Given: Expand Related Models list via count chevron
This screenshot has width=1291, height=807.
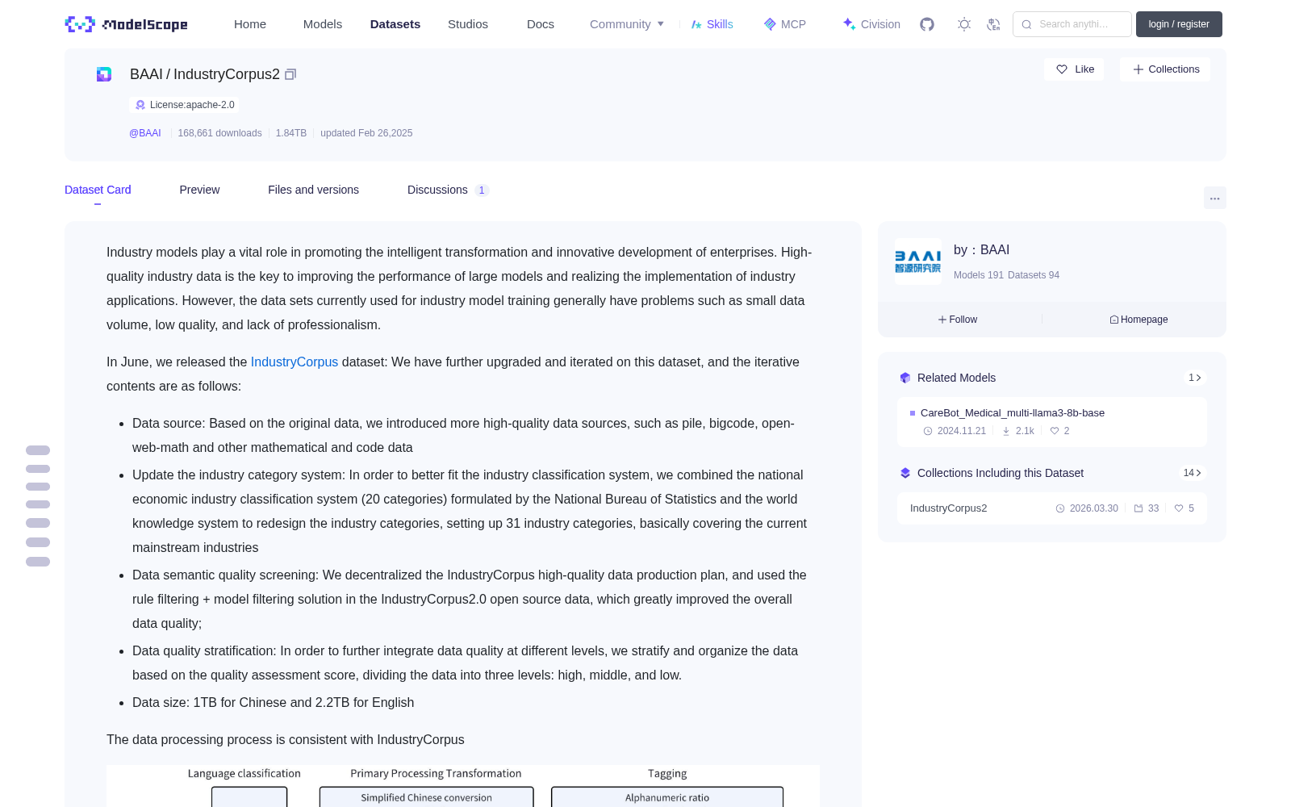Looking at the screenshot, I should [1195, 378].
